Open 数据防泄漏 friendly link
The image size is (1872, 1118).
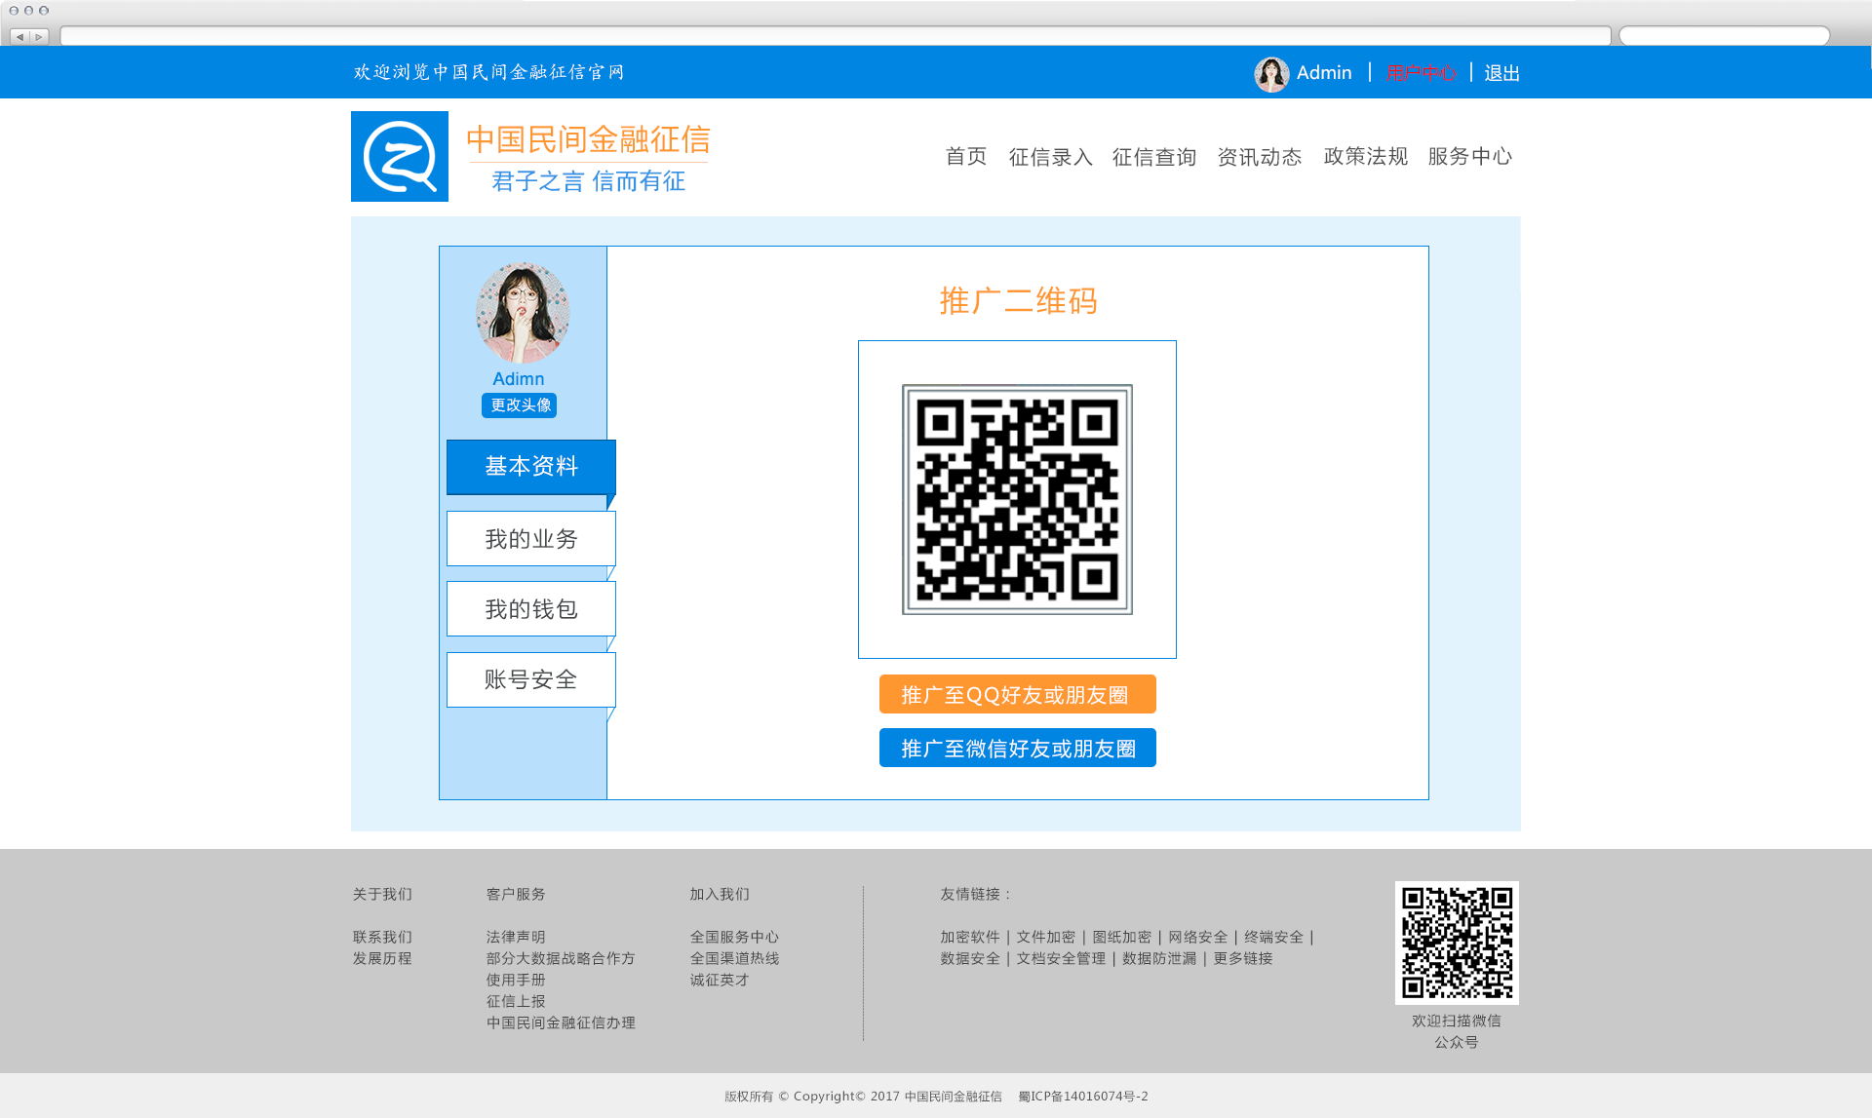click(1159, 958)
